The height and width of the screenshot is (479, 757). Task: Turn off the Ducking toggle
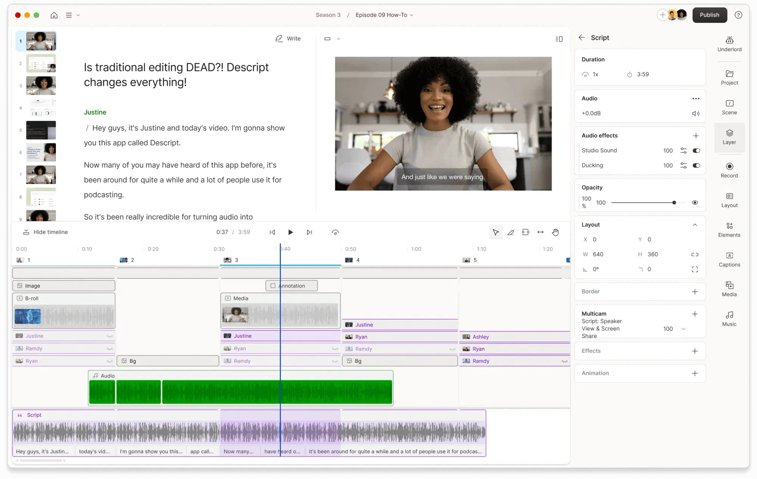click(x=696, y=165)
